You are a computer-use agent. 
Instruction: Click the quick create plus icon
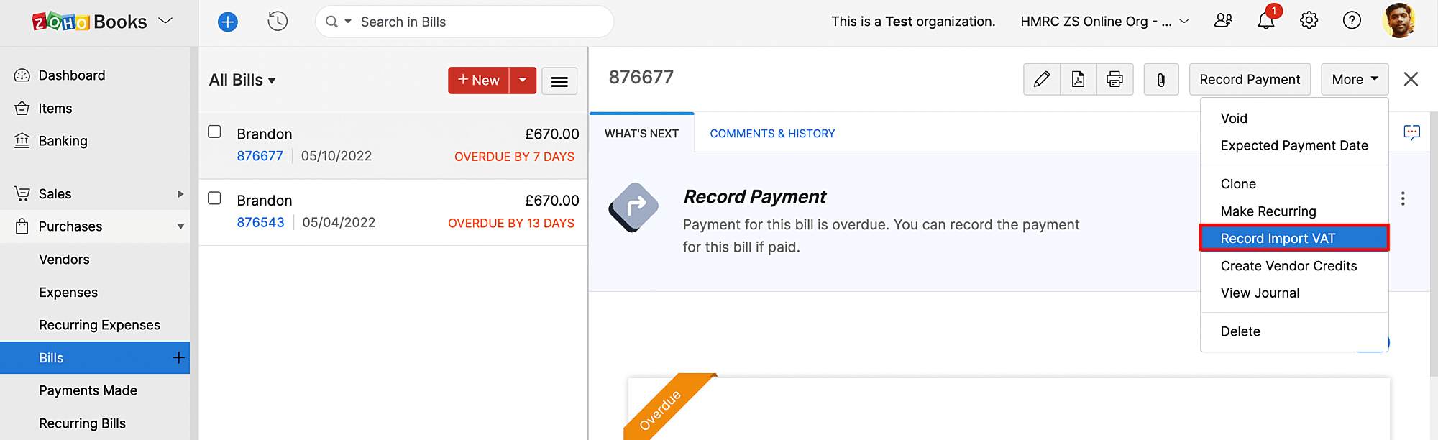[227, 22]
